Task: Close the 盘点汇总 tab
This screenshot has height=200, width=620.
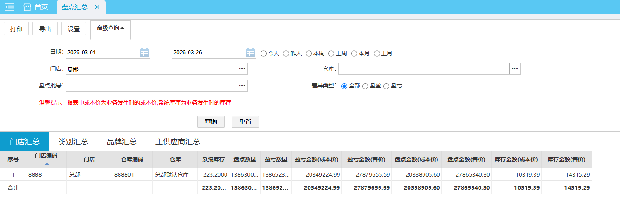Action: 97,7
